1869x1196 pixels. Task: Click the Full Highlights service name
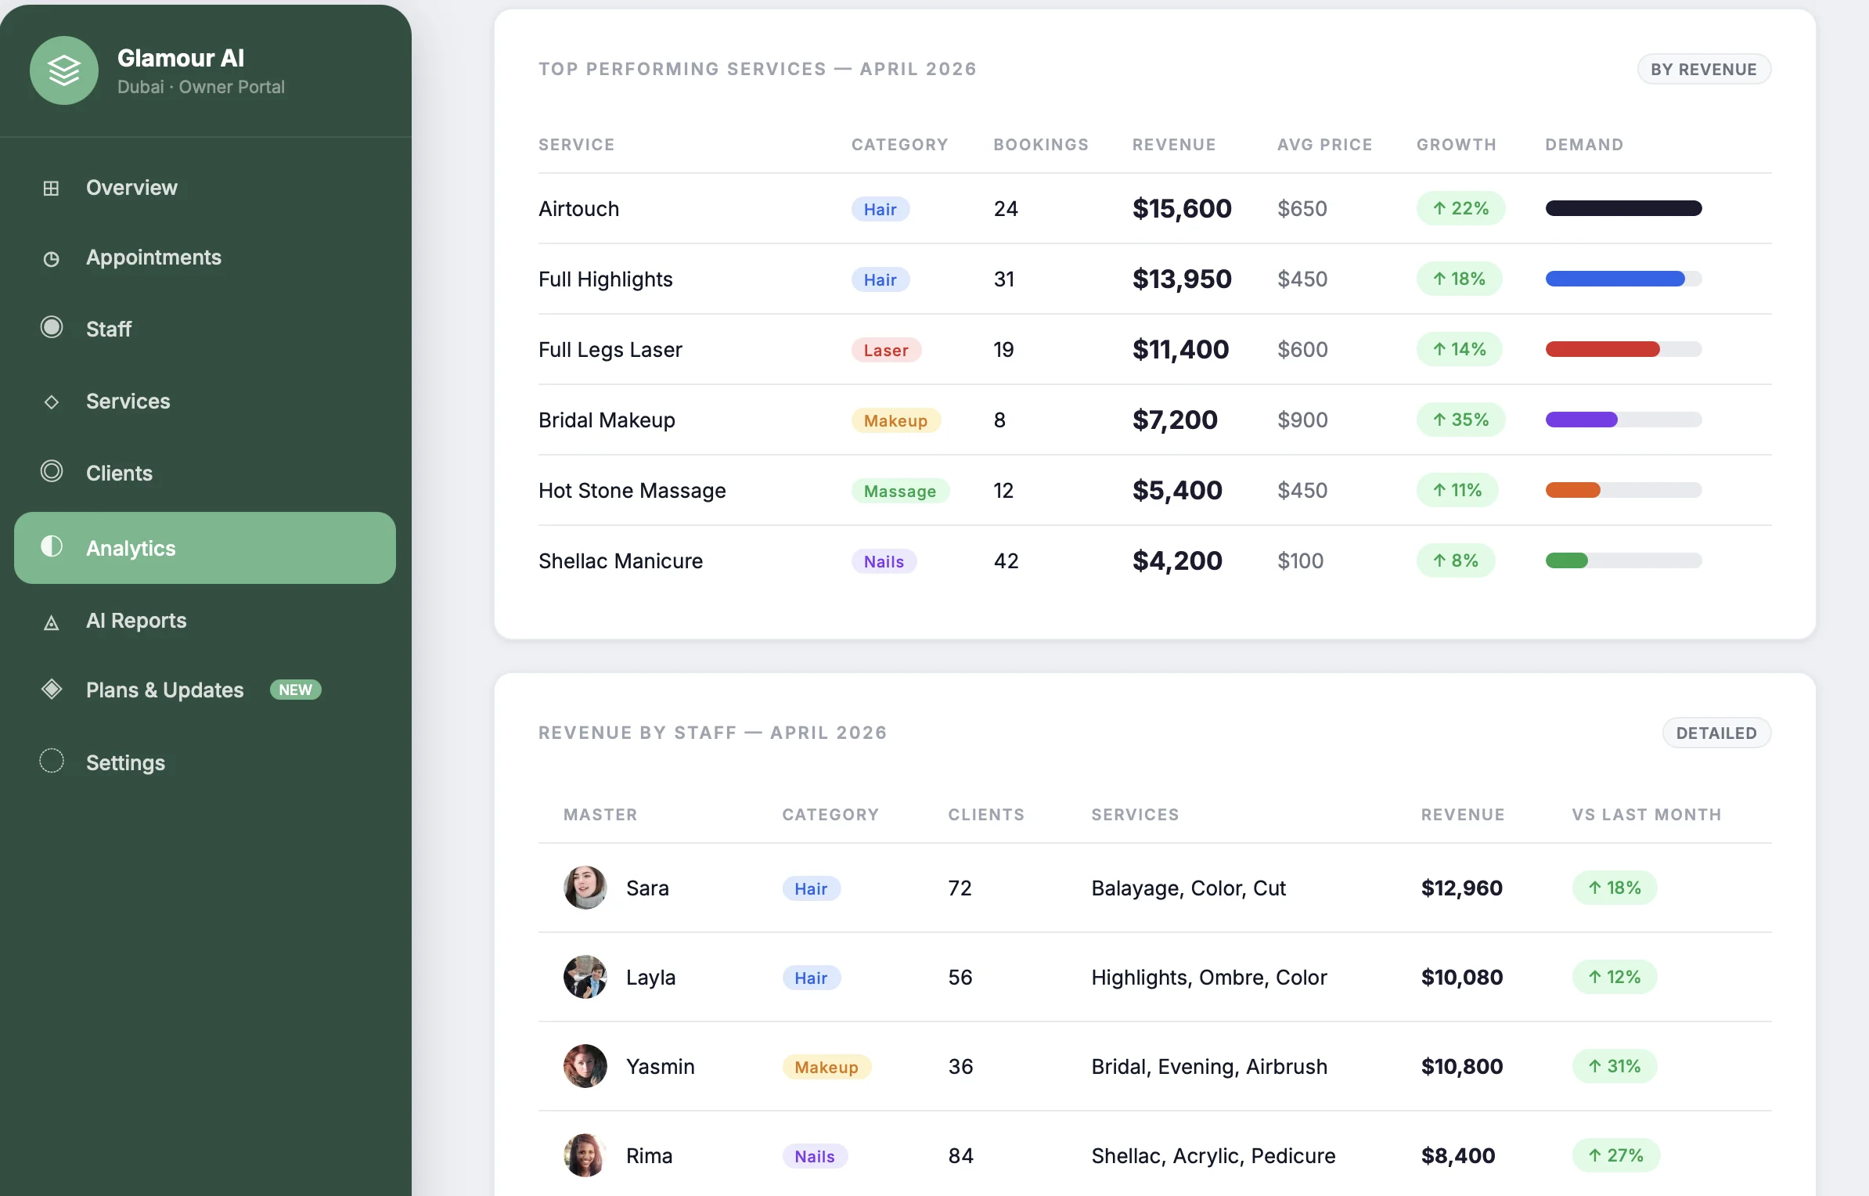point(606,279)
